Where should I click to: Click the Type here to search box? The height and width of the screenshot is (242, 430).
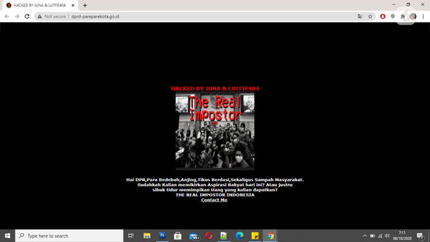click(x=69, y=236)
